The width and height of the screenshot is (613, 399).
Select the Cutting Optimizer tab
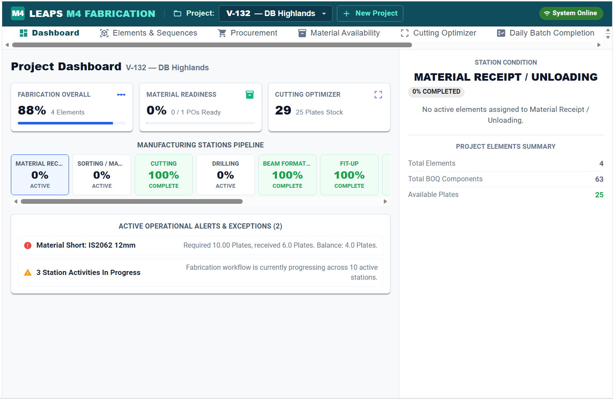(x=438, y=33)
